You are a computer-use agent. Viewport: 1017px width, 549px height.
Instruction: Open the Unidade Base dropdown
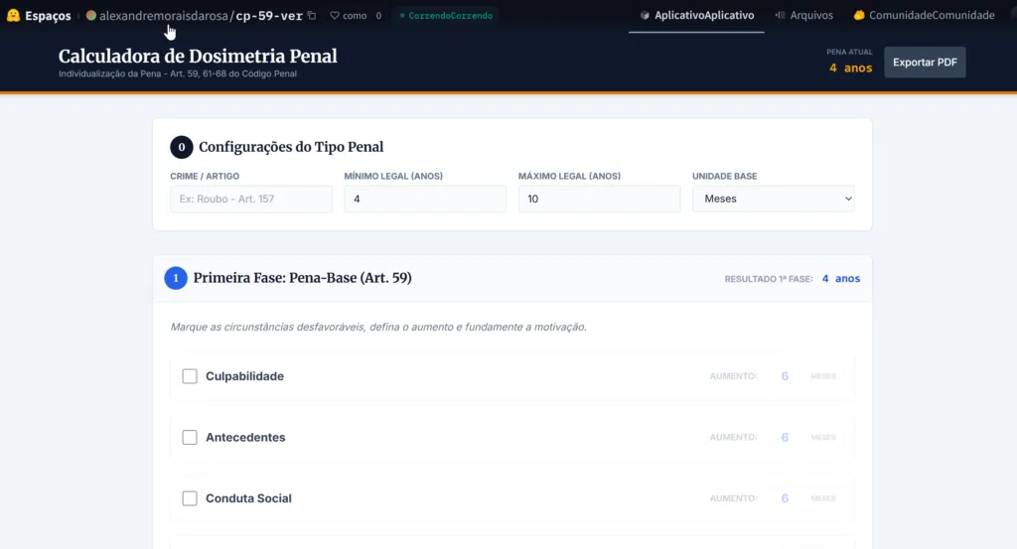tap(773, 199)
